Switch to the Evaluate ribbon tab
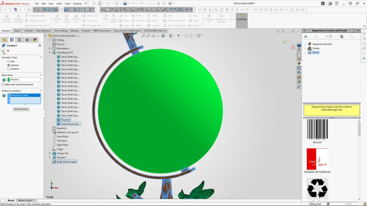The height and width of the screenshot is (206, 367). point(86,31)
